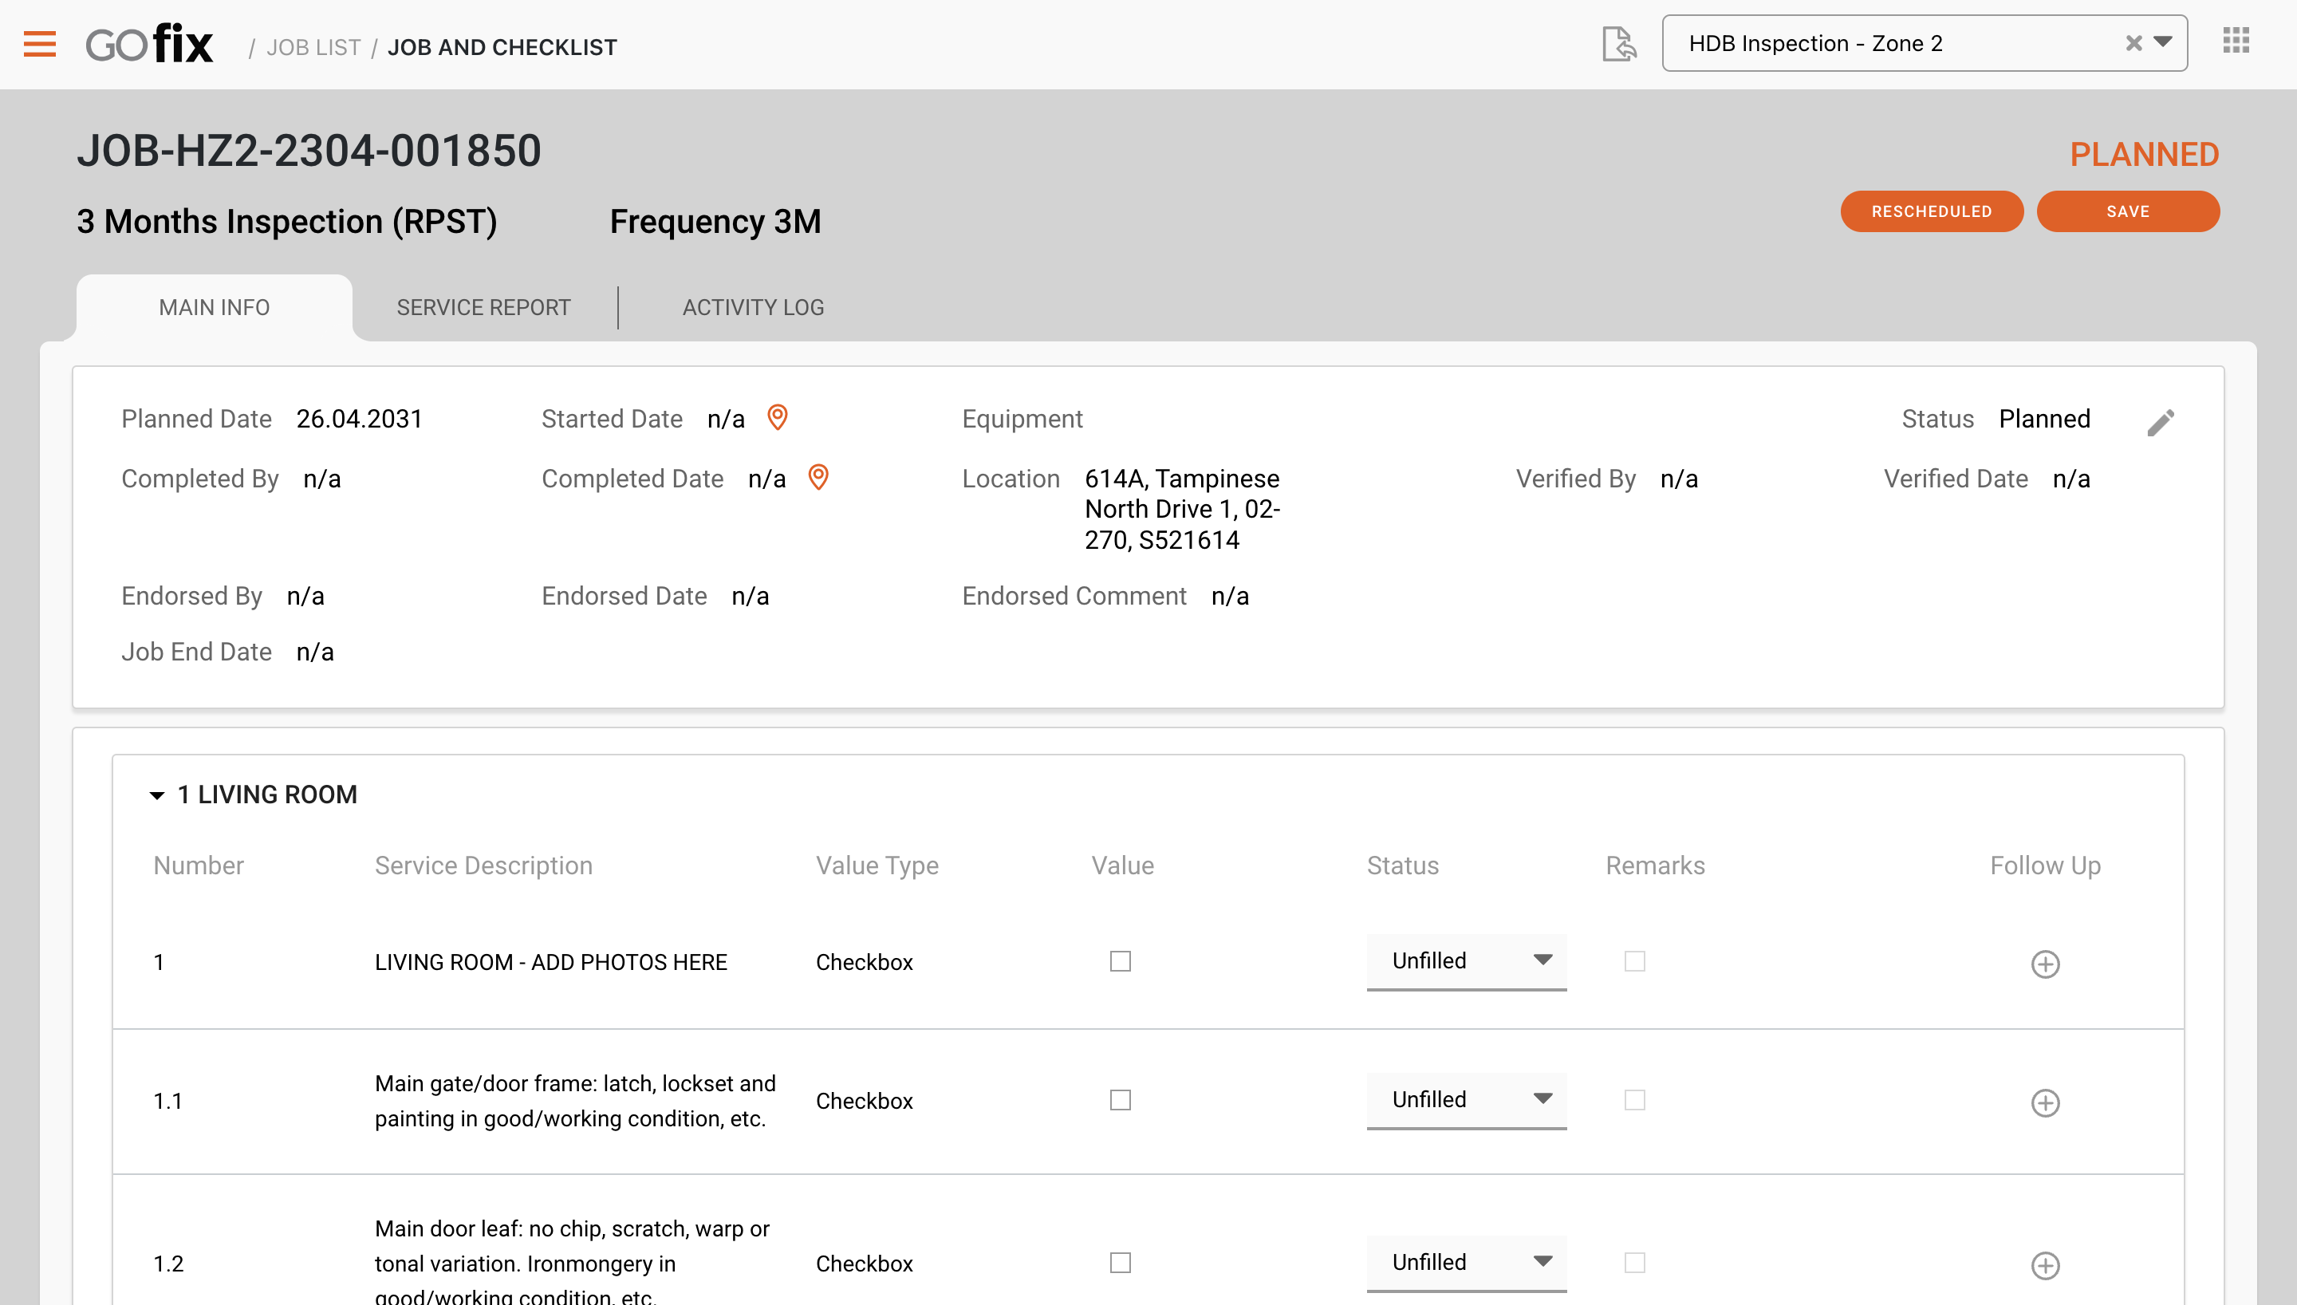Add follow up for item 1.1
Image resolution: width=2297 pixels, height=1305 pixels.
coord(2044,1102)
